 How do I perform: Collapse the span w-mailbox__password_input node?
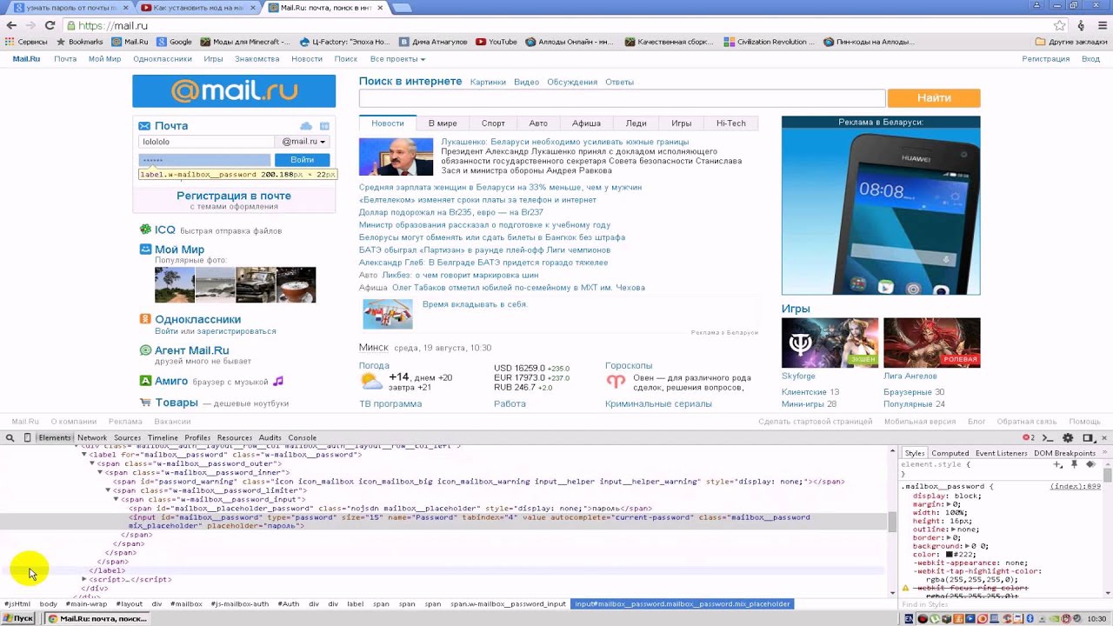coord(116,499)
